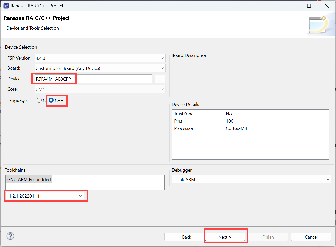Open the disabled Core CM4 dropdown
The width and height of the screenshot is (336, 247).
100,89
